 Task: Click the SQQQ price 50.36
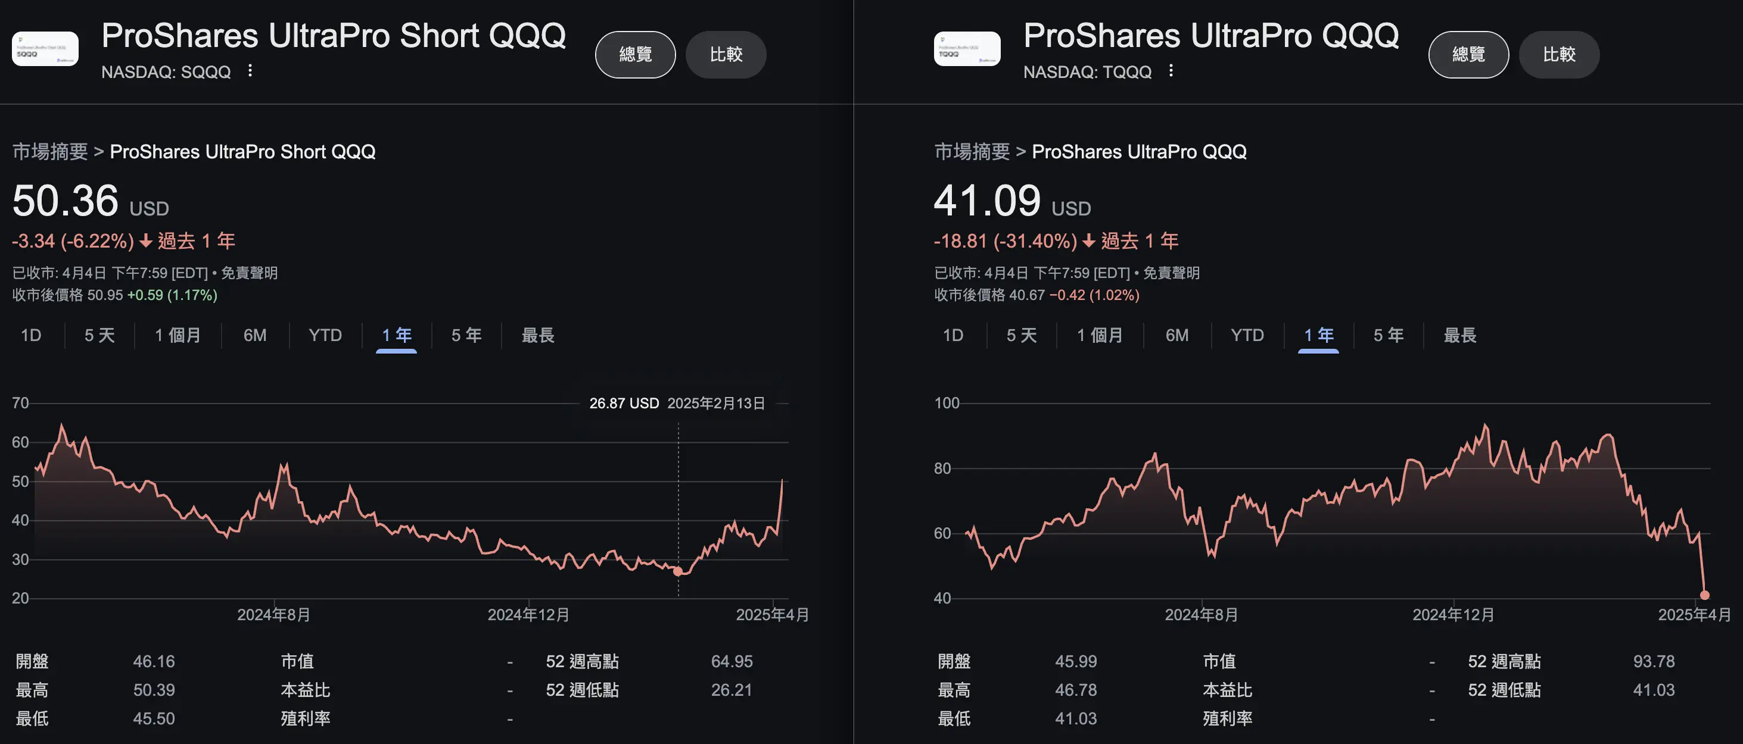pos(66,201)
